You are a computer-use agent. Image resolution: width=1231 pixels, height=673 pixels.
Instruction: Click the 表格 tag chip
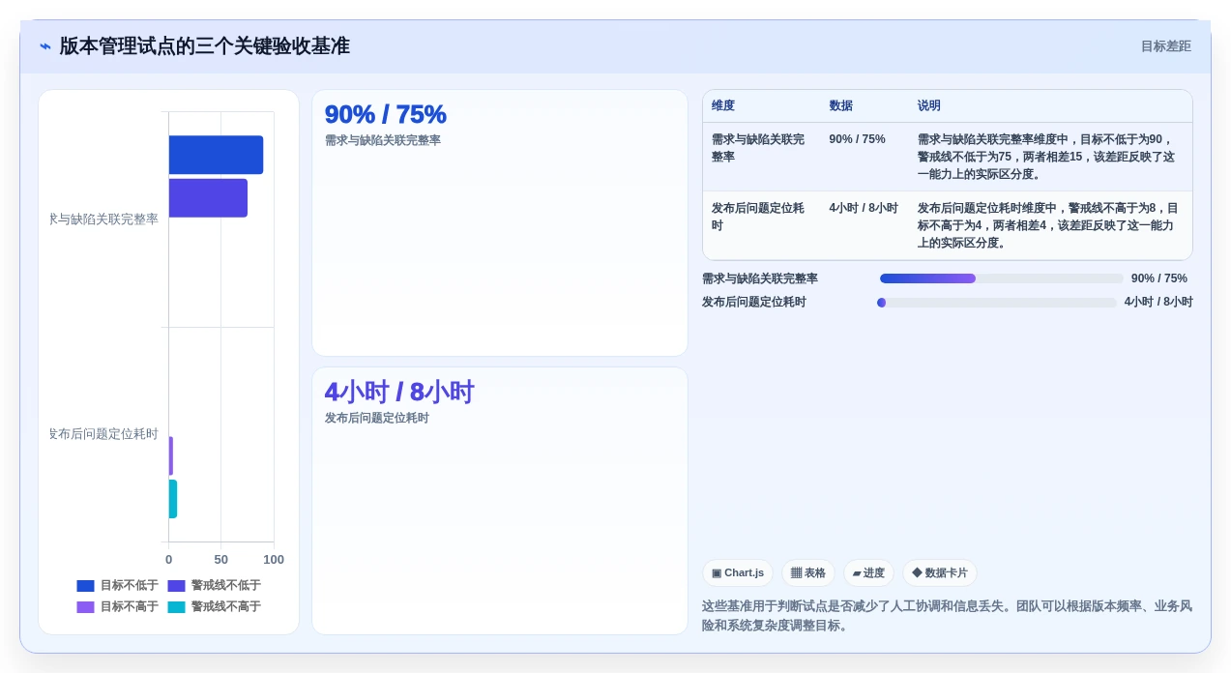click(808, 572)
